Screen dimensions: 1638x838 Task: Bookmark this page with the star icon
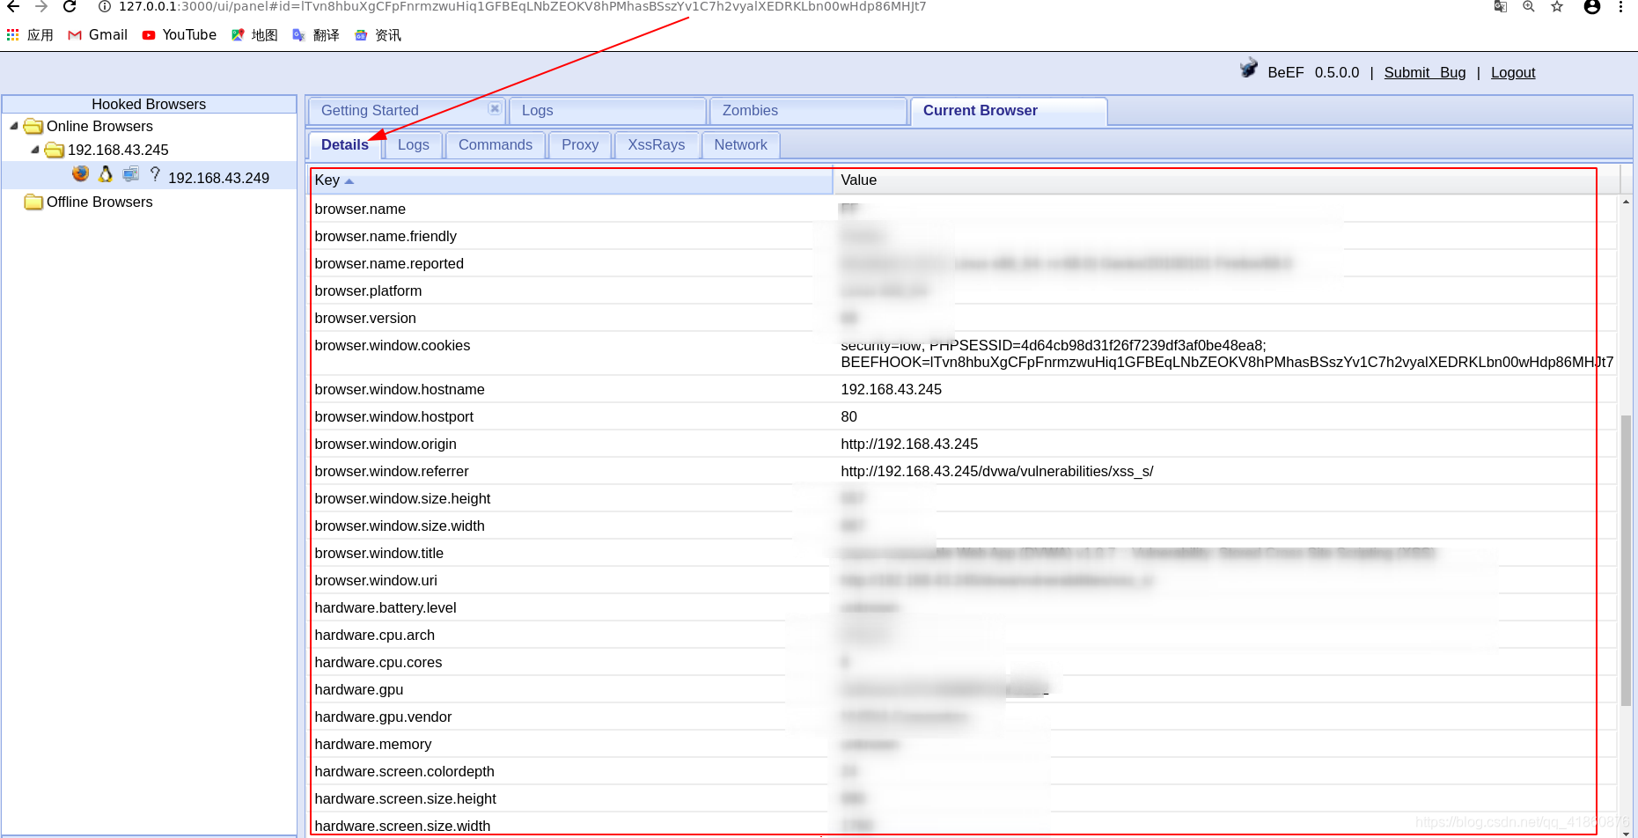1557,6
